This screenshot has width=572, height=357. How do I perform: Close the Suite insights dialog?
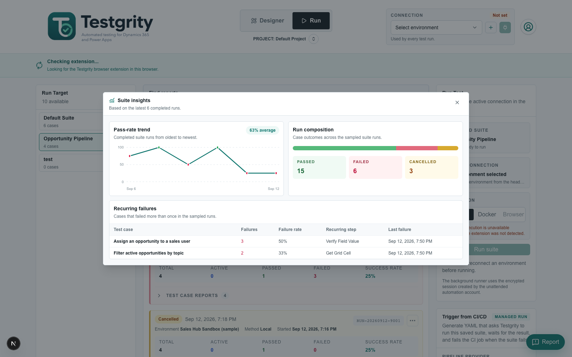457,102
